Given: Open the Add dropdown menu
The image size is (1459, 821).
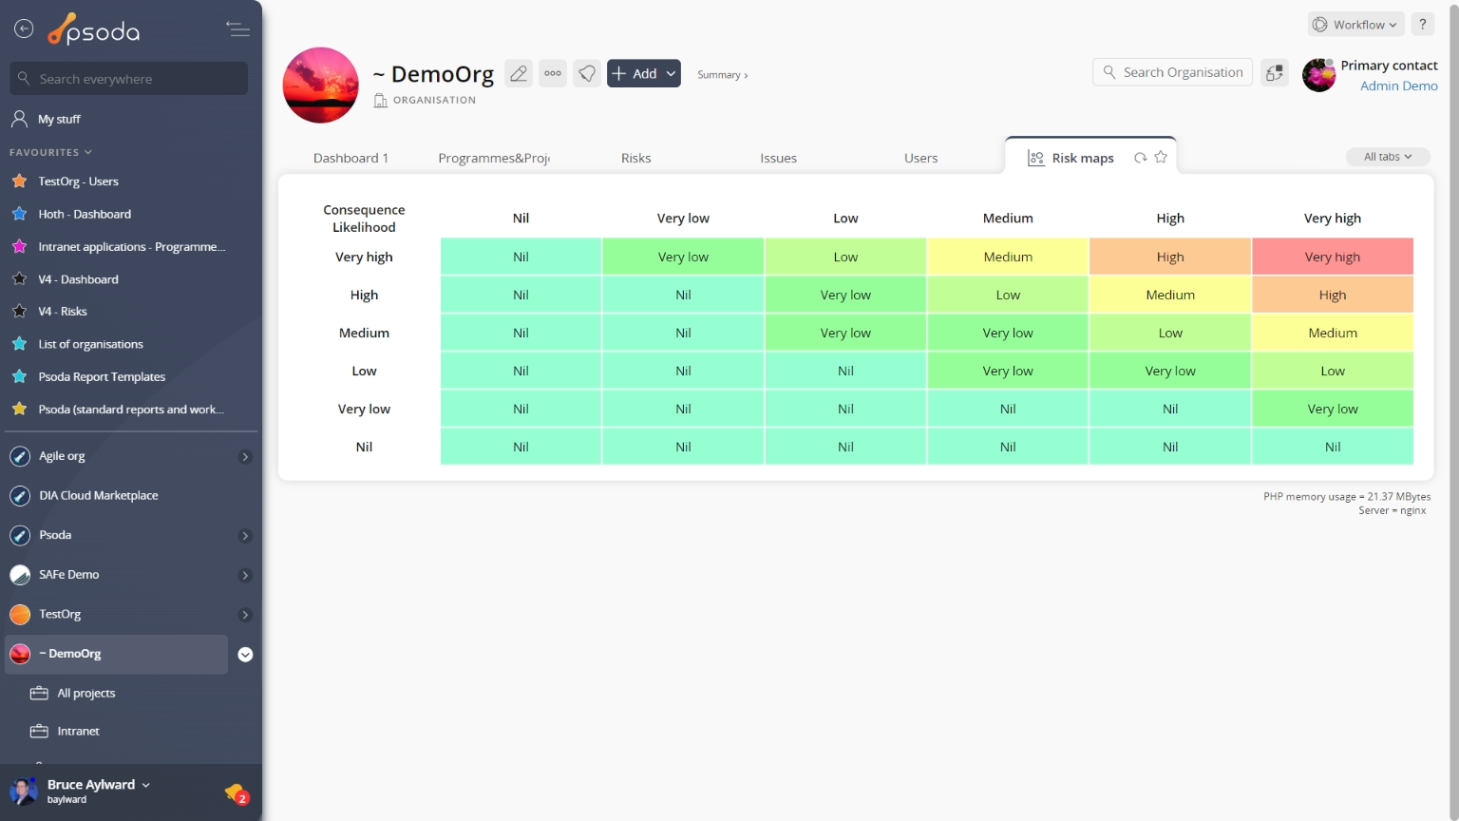Looking at the screenshot, I should click(644, 73).
